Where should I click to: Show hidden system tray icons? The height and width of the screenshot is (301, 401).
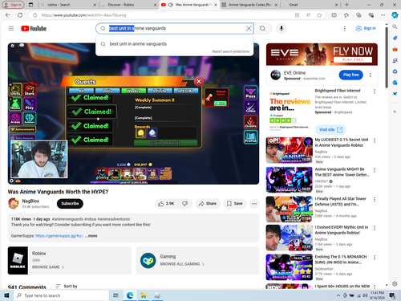click(x=338, y=295)
